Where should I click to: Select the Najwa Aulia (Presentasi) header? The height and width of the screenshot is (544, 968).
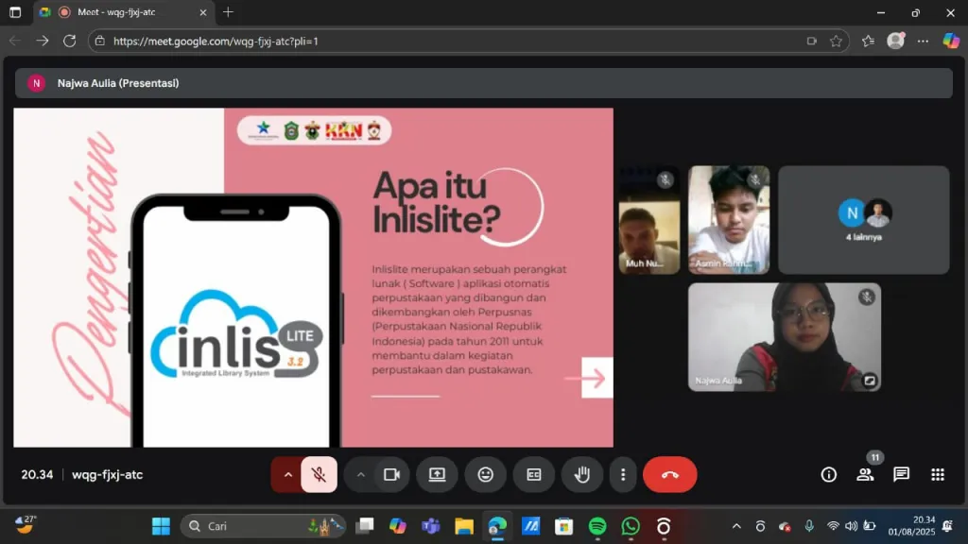tap(483, 83)
